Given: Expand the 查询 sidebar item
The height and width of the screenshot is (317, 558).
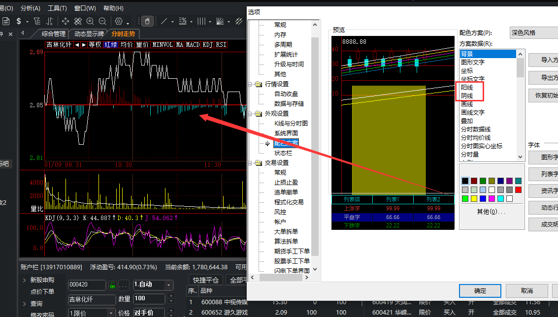Looking at the screenshot, I should click(24, 304).
